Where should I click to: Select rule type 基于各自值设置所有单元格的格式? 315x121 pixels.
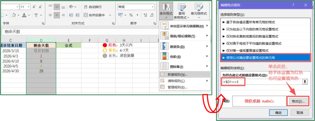[265, 22]
